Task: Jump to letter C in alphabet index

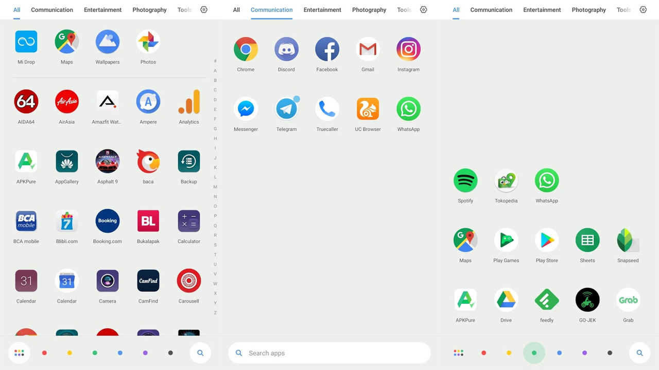Action: [215, 90]
